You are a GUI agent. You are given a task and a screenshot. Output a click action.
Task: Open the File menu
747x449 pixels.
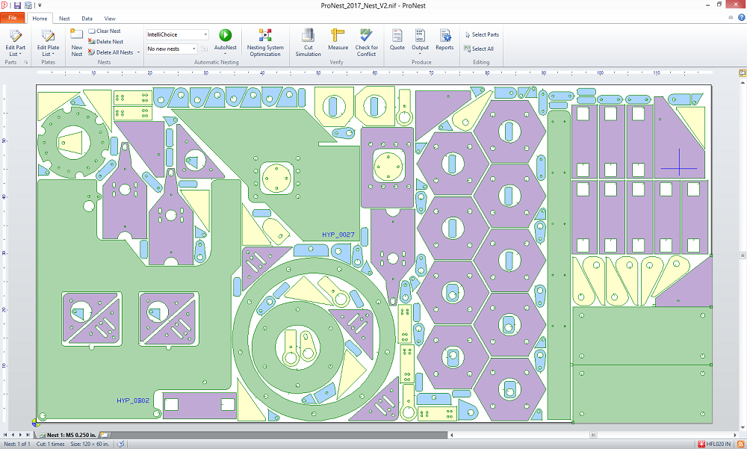pos(13,18)
